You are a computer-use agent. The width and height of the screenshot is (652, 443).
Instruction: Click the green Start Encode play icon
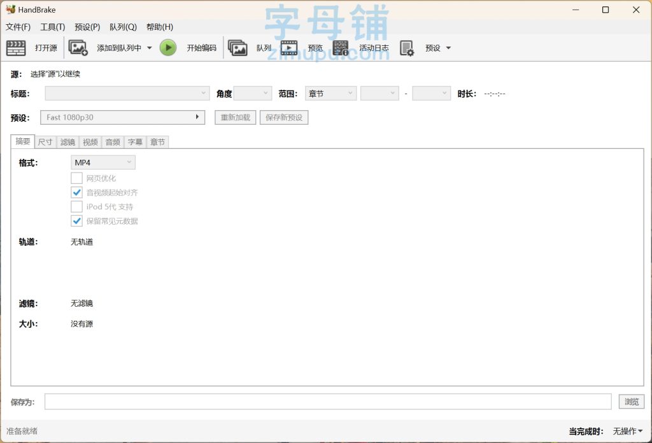[x=168, y=48]
